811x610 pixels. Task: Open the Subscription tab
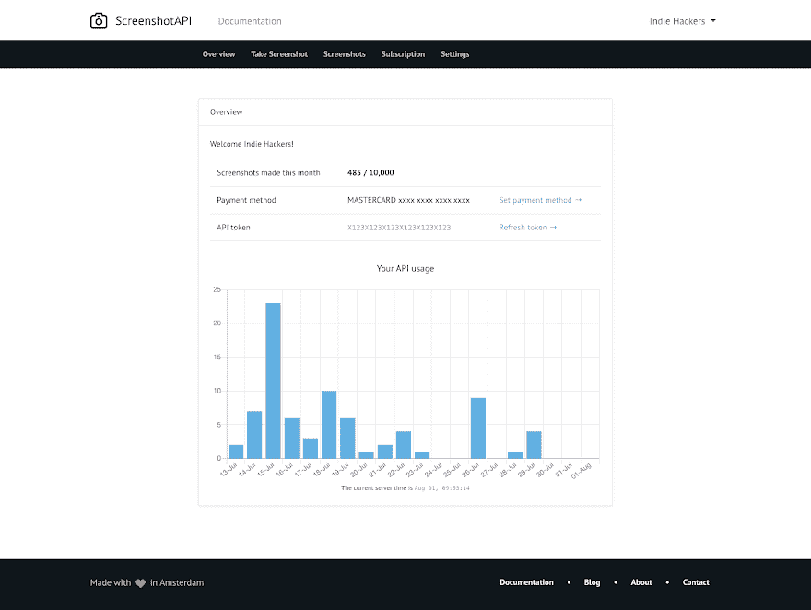pyautogui.click(x=403, y=54)
